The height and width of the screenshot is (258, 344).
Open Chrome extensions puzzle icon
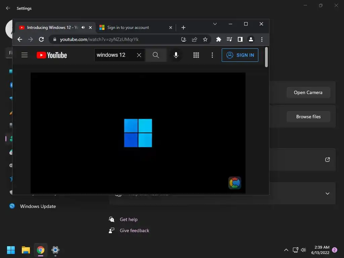[x=218, y=40]
